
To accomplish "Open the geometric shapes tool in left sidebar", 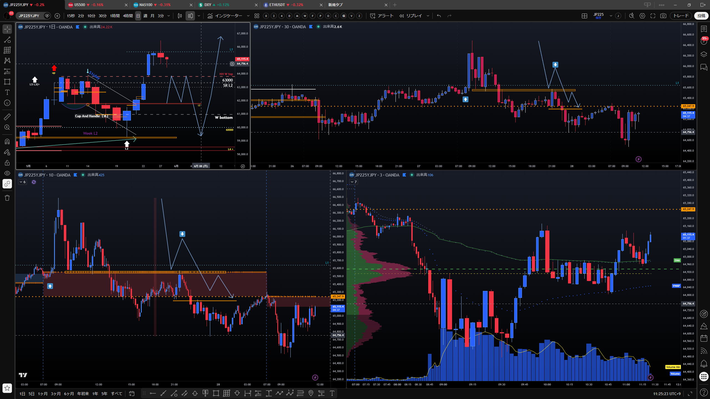I will click(x=7, y=82).
